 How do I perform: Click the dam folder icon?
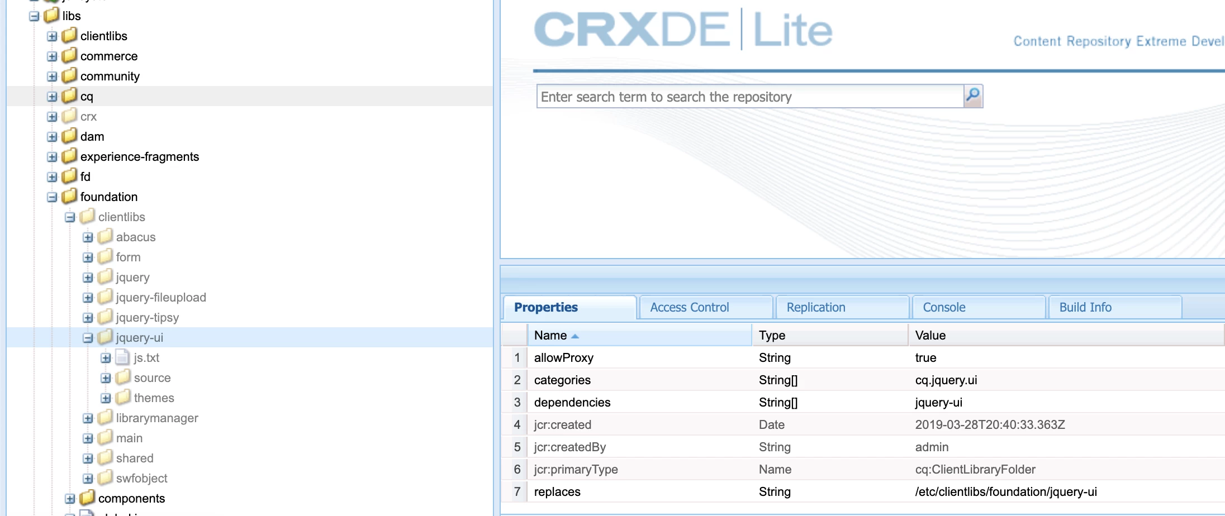click(69, 136)
